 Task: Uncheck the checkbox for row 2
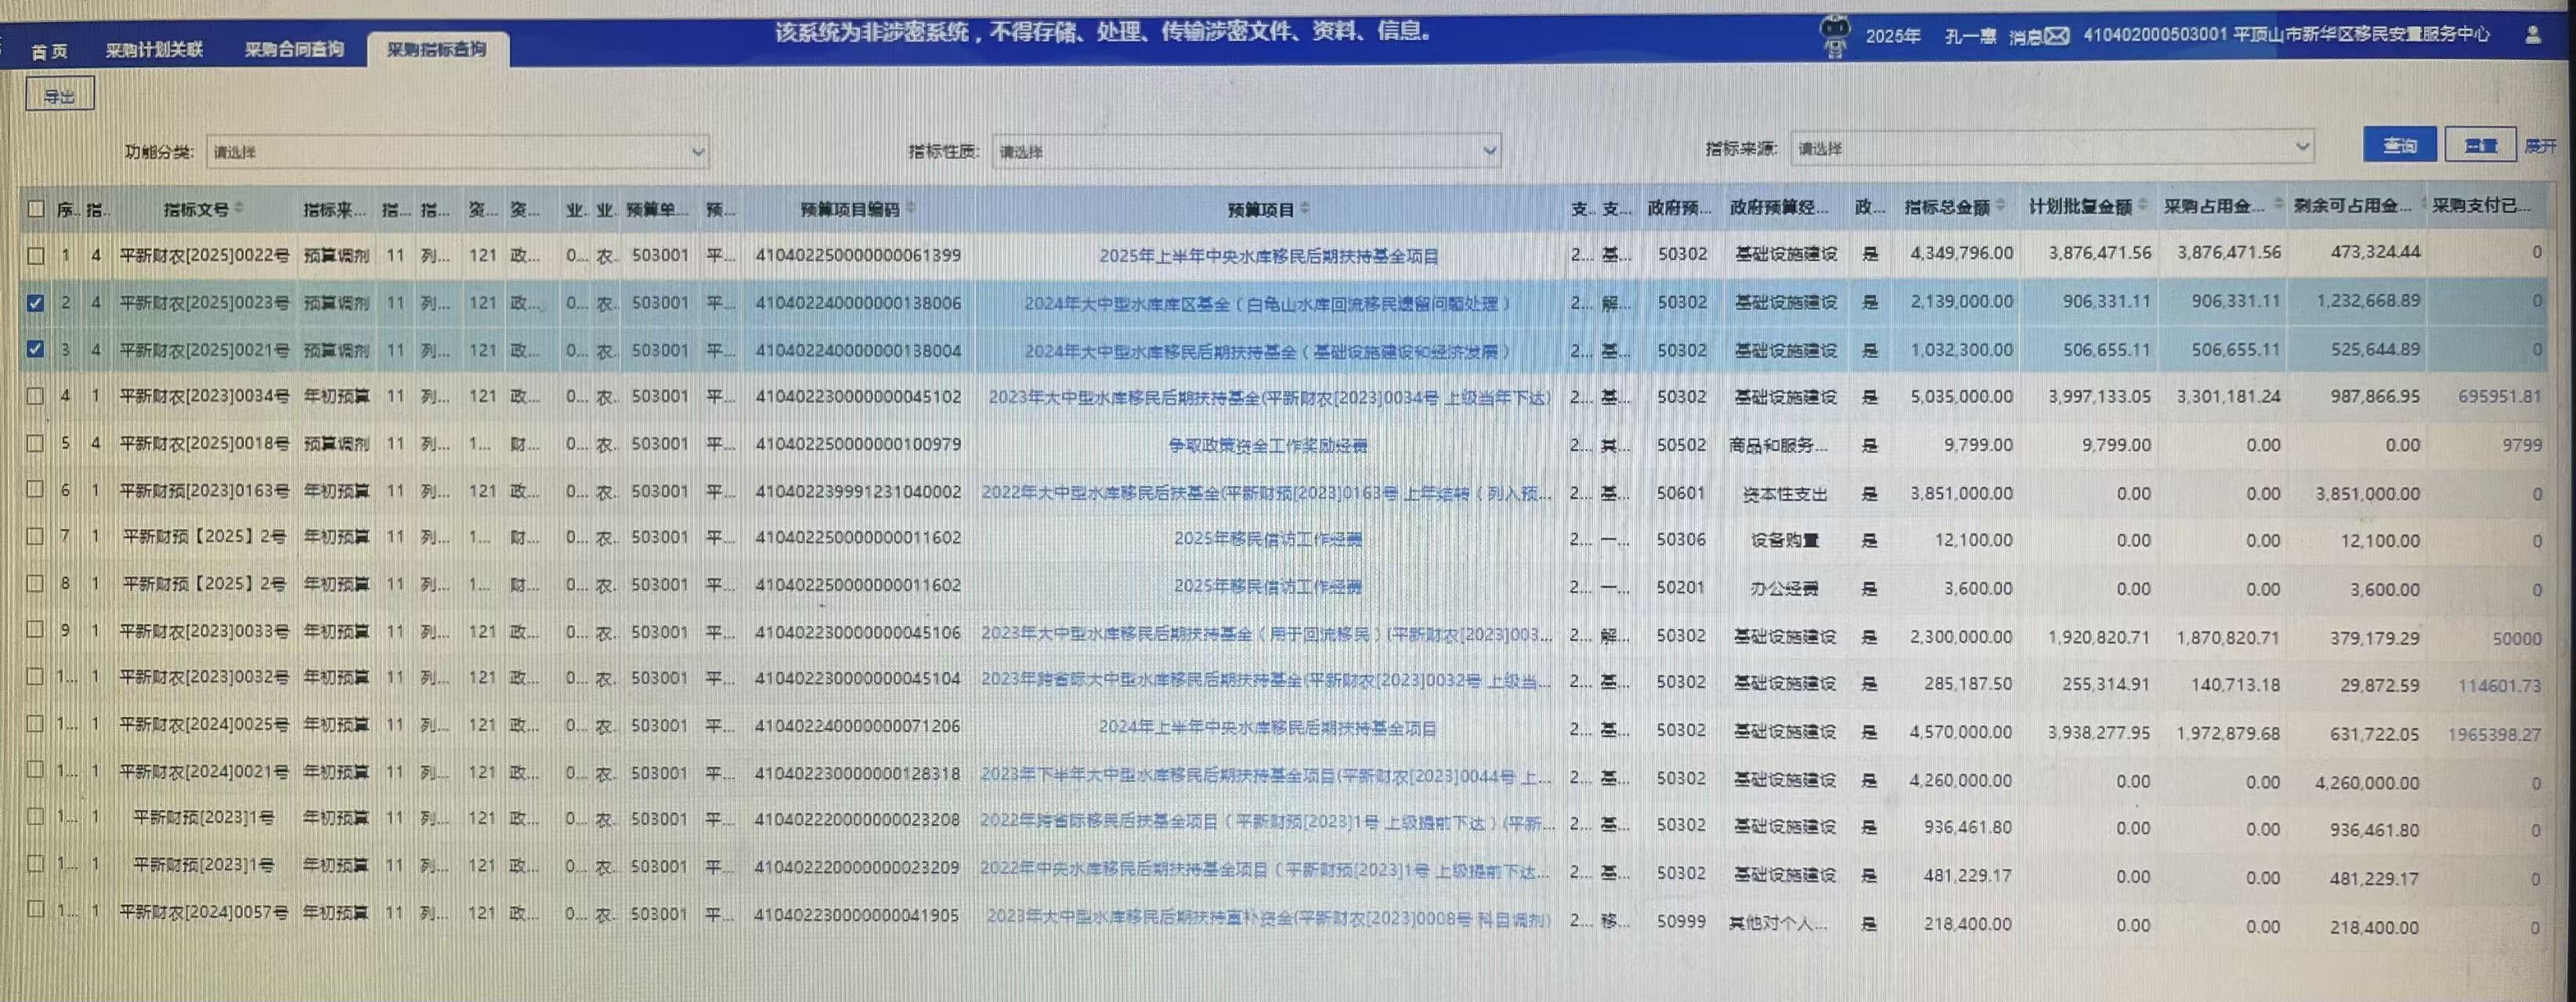(x=36, y=302)
